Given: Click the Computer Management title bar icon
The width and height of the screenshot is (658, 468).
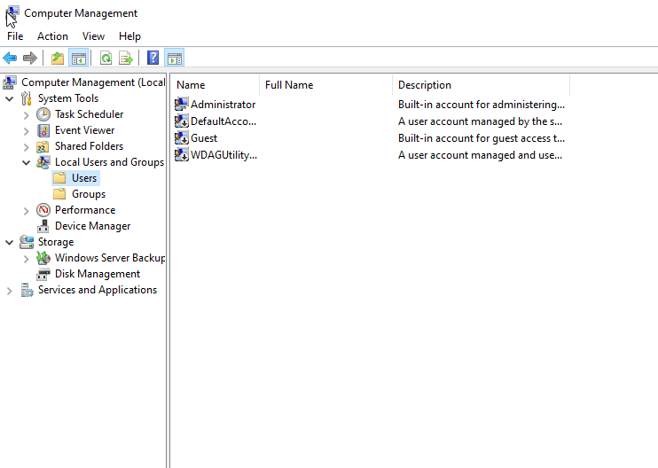Looking at the screenshot, I should pos(12,13).
